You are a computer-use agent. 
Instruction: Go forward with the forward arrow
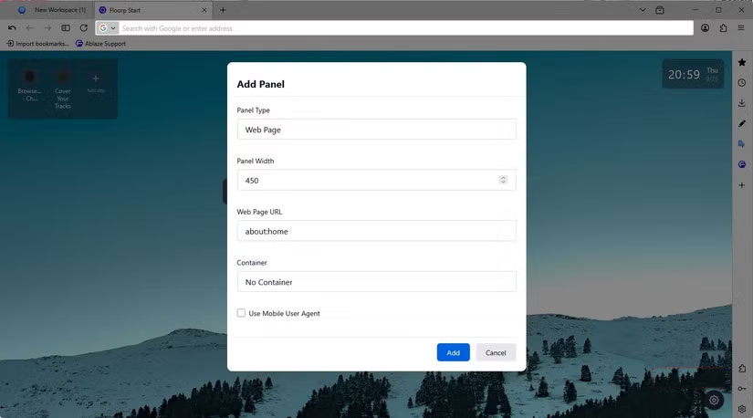pos(47,28)
